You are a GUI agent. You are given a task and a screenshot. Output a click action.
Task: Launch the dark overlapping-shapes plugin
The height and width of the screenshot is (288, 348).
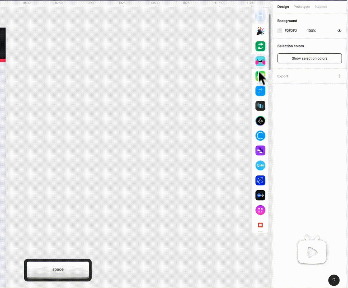point(260,106)
